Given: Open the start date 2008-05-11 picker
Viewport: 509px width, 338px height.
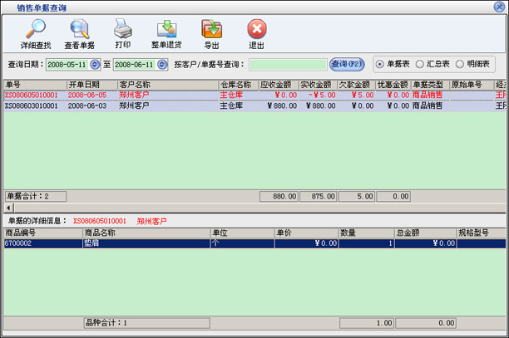Looking at the screenshot, I should [95, 64].
